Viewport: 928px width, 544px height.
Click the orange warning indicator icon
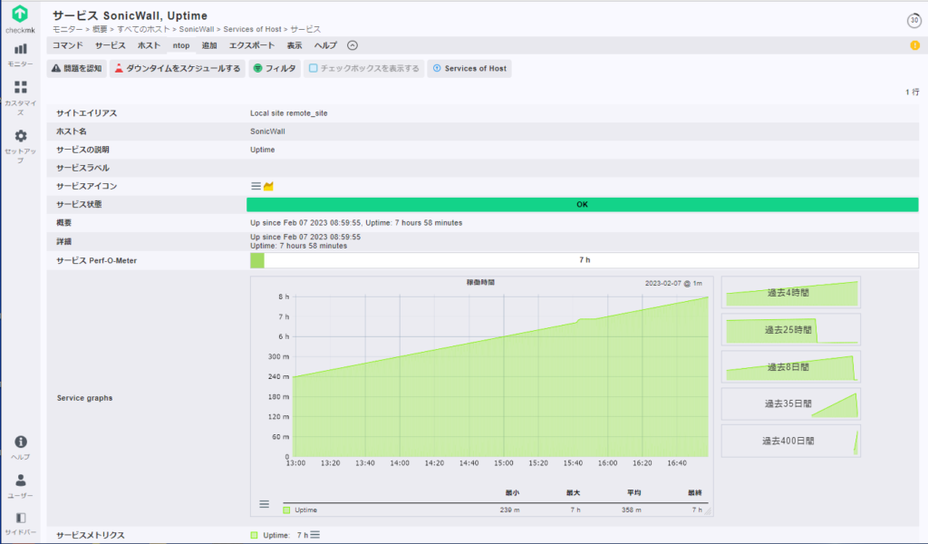(914, 45)
